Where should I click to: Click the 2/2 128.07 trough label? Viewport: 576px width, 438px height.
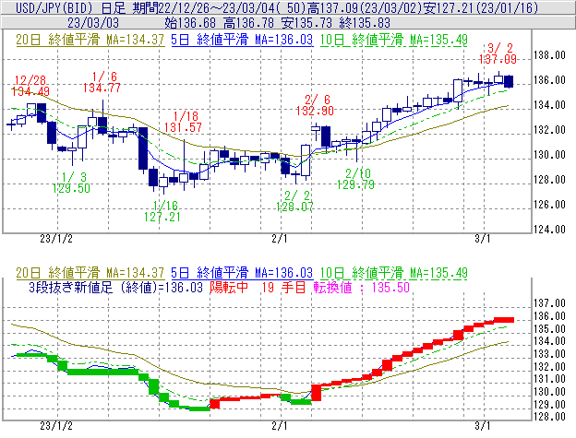pyautogui.click(x=295, y=201)
